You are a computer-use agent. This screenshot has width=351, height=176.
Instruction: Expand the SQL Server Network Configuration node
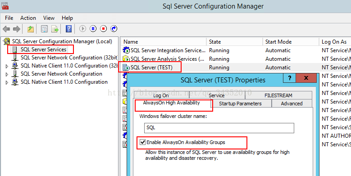[x=7, y=74]
